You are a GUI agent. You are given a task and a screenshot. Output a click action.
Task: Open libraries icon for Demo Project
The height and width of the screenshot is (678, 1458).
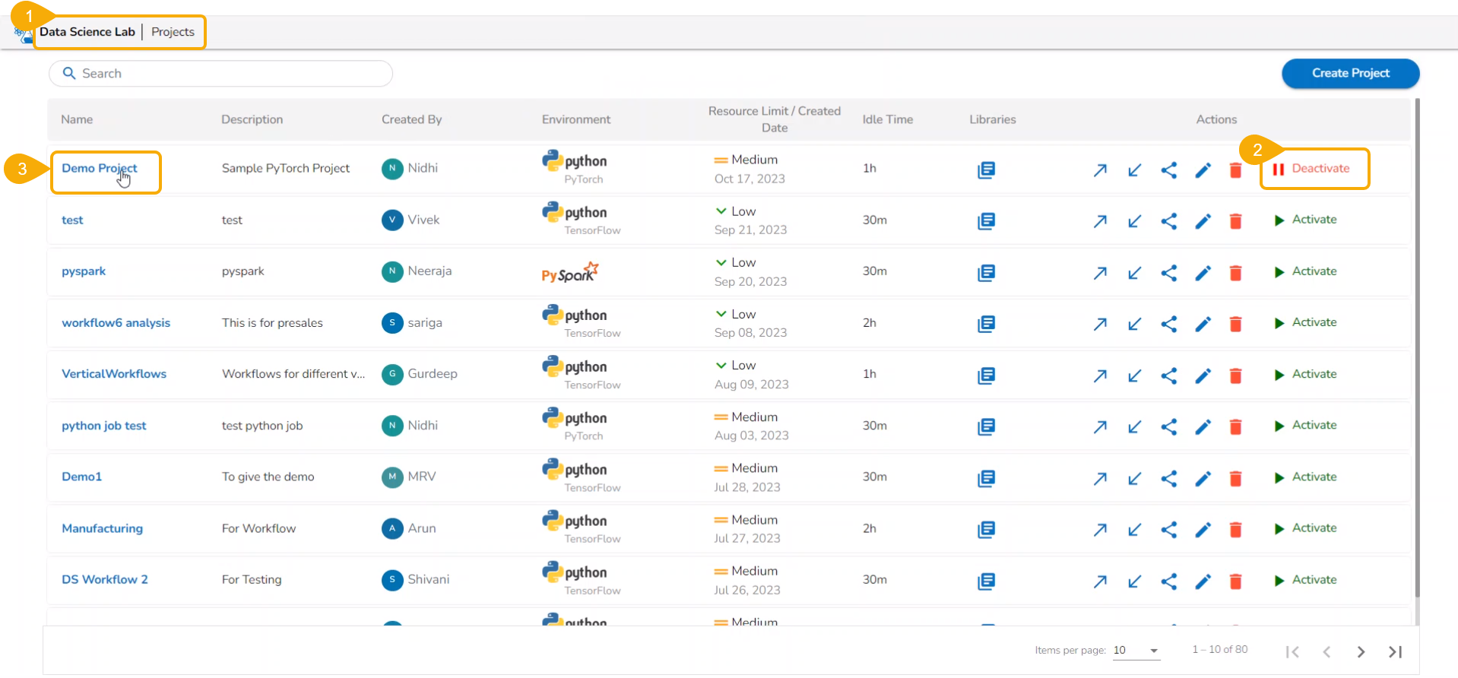(x=986, y=169)
